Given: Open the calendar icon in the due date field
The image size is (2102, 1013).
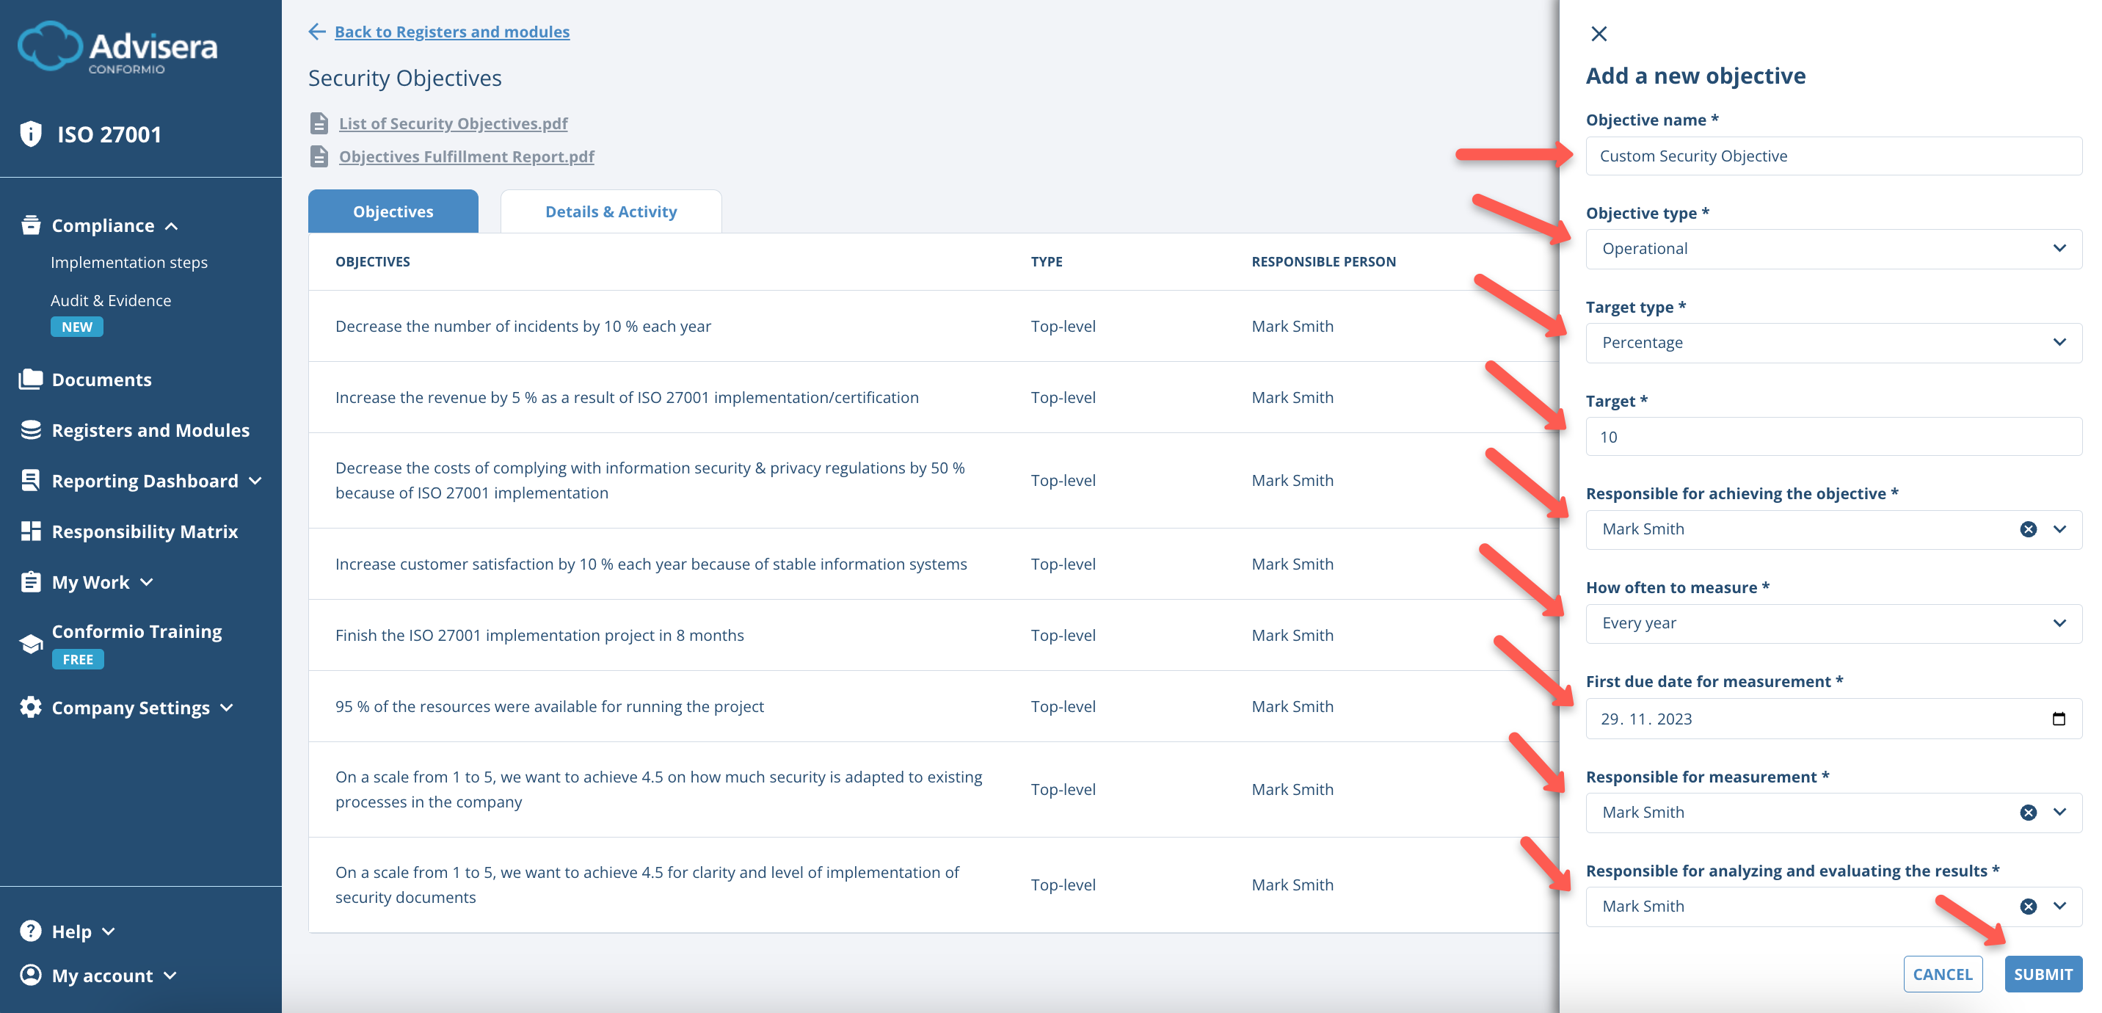Looking at the screenshot, I should [2060, 719].
